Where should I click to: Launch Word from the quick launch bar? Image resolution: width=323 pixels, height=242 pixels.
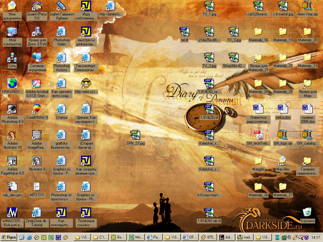click(x=58, y=238)
